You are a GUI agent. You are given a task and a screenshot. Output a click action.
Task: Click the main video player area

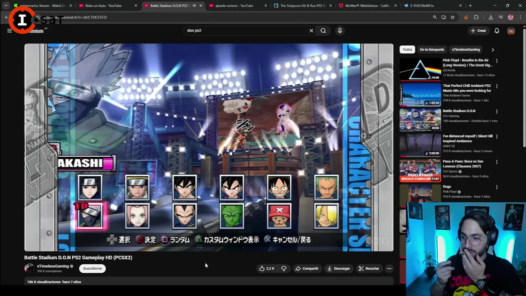tap(209, 147)
